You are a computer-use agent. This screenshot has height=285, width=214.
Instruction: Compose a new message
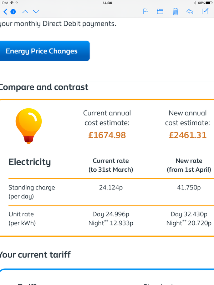coord(205,11)
